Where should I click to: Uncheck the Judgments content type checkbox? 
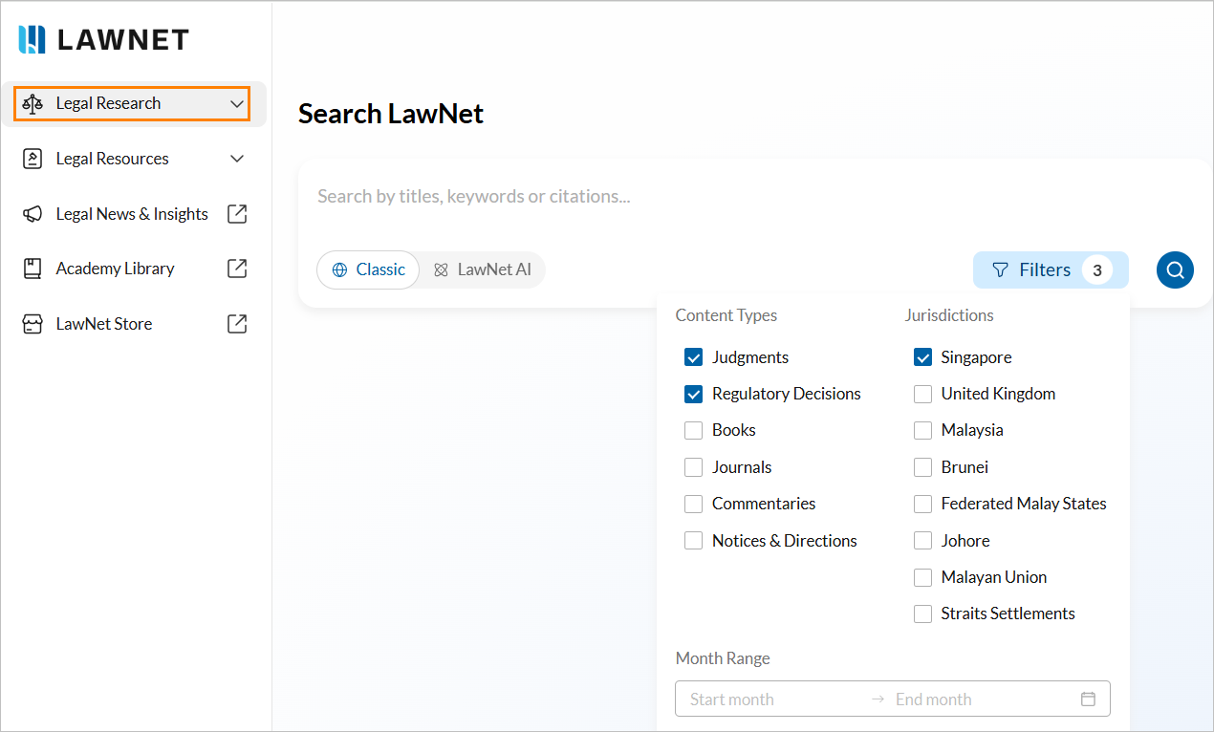point(694,357)
